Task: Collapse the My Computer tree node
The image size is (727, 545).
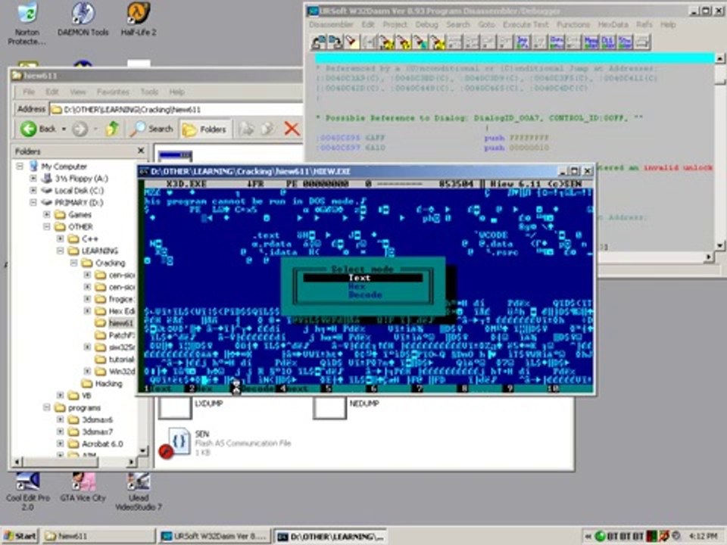Action: click(x=20, y=166)
